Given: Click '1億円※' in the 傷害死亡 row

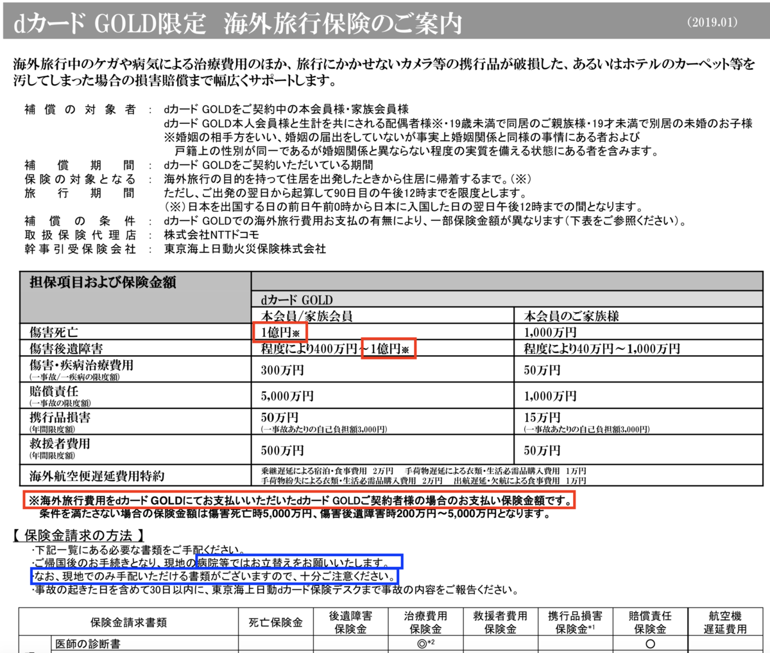Looking at the screenshot, I should [x=280, y=333].
